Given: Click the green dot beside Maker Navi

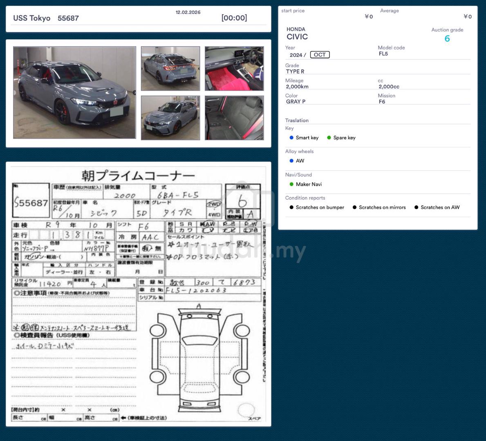Looking at the screenshot, I should click(x=291, y=184).
